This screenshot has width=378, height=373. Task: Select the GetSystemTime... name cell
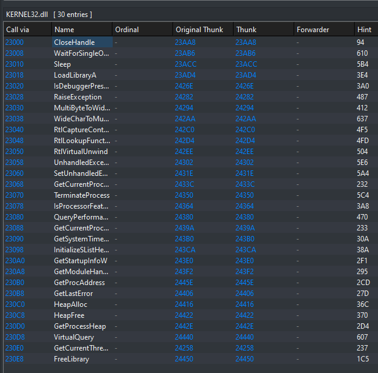[x=82, y=239]
